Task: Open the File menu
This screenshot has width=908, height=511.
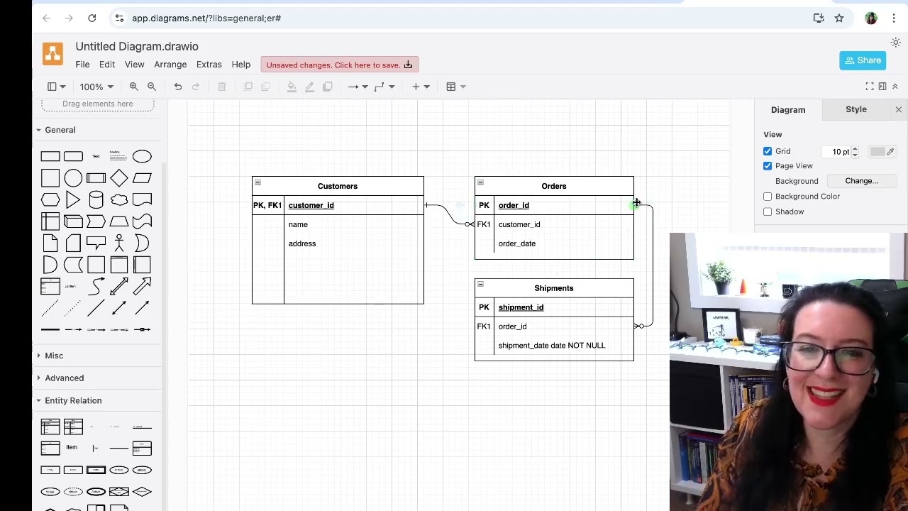Action: tap(82, 65)
